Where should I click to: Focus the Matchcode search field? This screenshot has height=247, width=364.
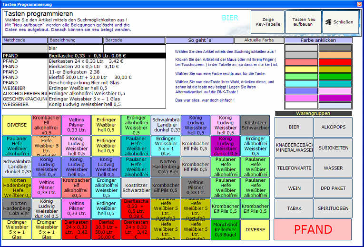(x=25, y=48)
